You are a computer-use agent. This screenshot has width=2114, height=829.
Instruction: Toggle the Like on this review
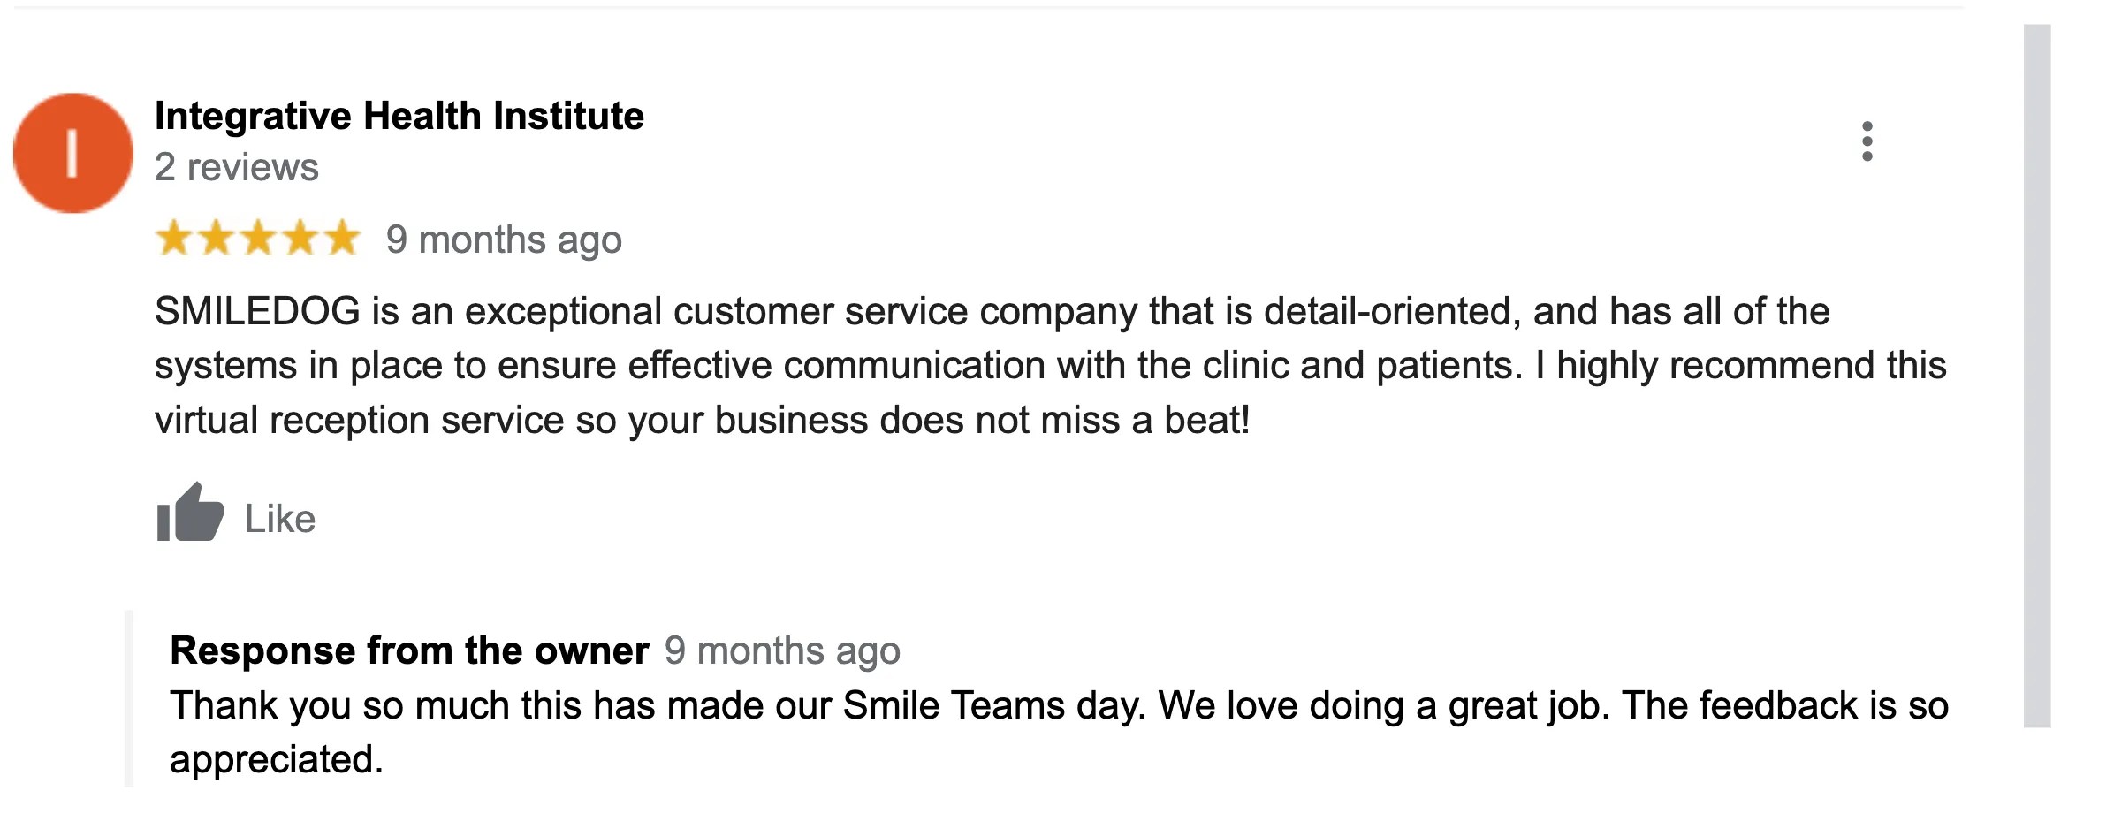[x=233, y=519]
